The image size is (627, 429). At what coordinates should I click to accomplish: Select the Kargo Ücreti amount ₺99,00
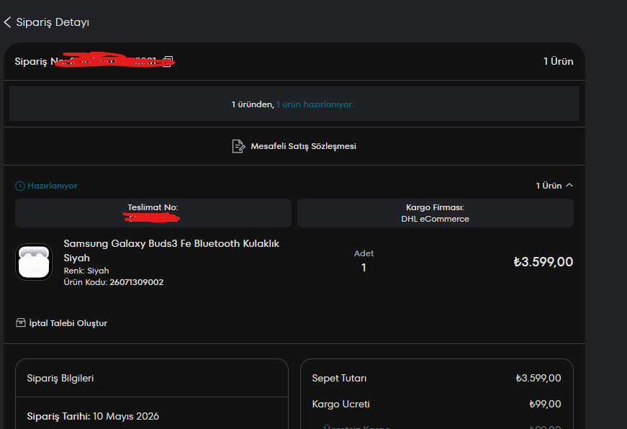coord(545,405)
